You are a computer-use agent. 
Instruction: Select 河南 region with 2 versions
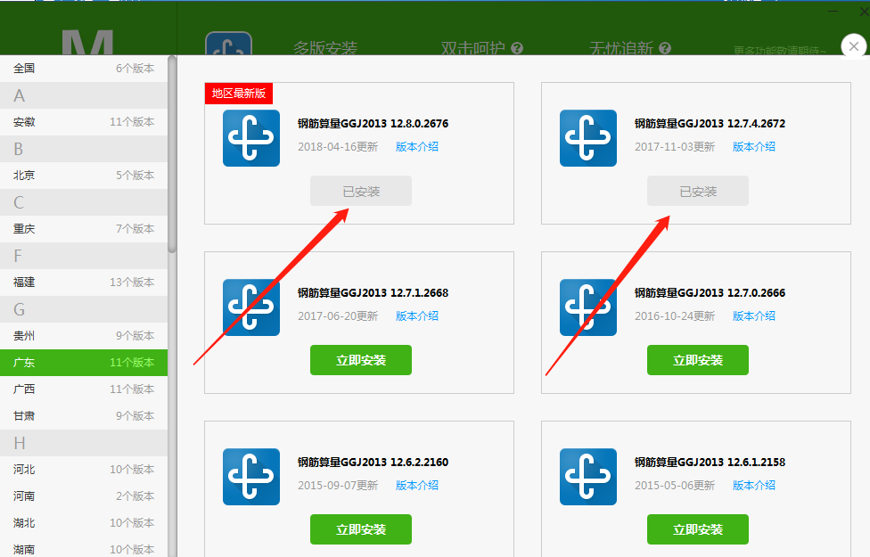84,496
